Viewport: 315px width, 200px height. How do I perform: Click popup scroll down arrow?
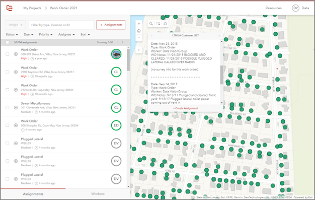point(221,103)
